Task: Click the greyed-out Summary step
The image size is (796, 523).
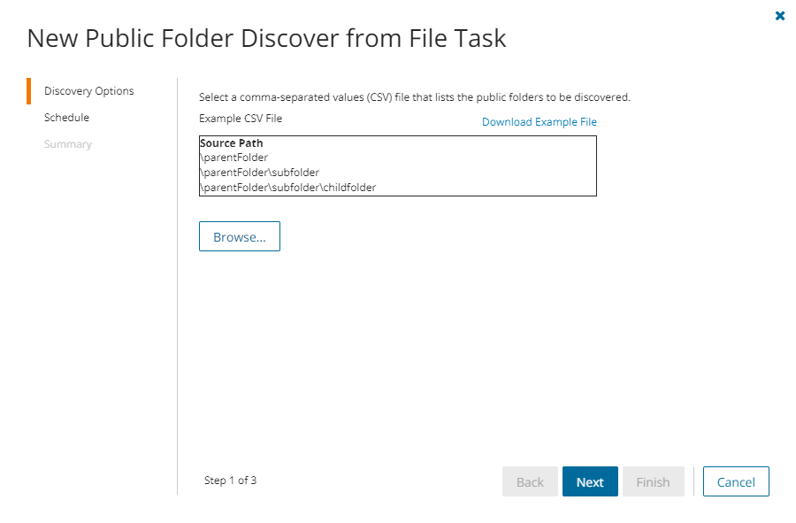Action: click(x=67, y=144)
